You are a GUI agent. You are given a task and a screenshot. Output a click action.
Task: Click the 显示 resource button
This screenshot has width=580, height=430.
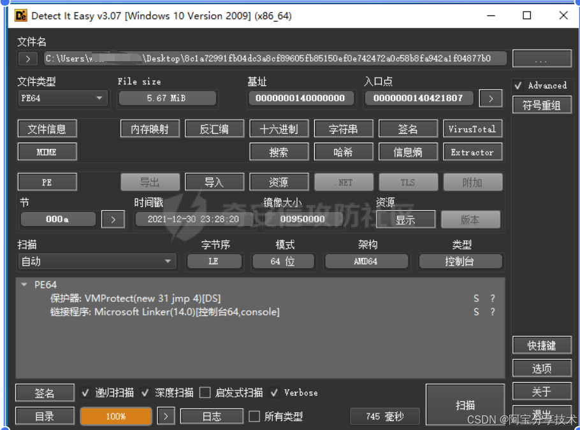tap(405, 220)
